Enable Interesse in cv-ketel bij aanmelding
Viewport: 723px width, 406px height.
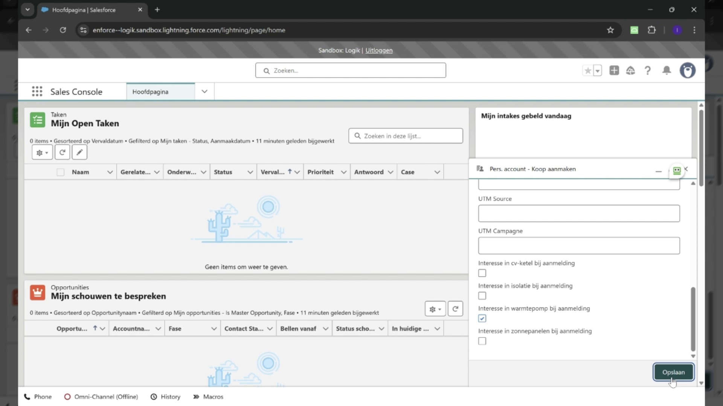[482, 273]
